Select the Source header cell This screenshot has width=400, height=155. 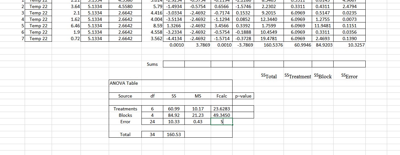tap(125, 96)
